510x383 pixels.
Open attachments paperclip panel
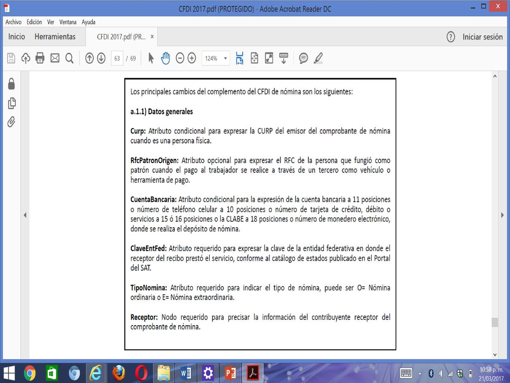coord(11,122)
